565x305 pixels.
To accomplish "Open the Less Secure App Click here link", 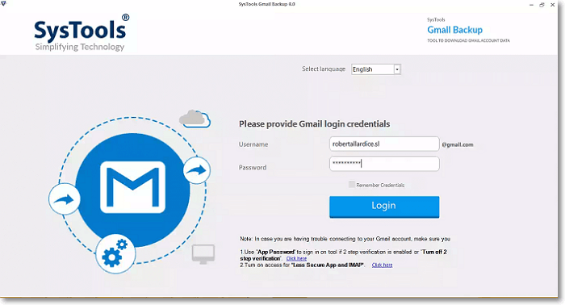I will pyautogui.click(x=382, y=265).
